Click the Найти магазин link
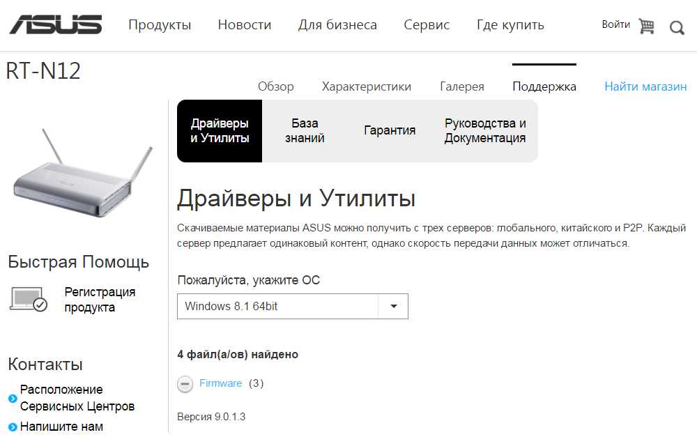 point(645,86)
